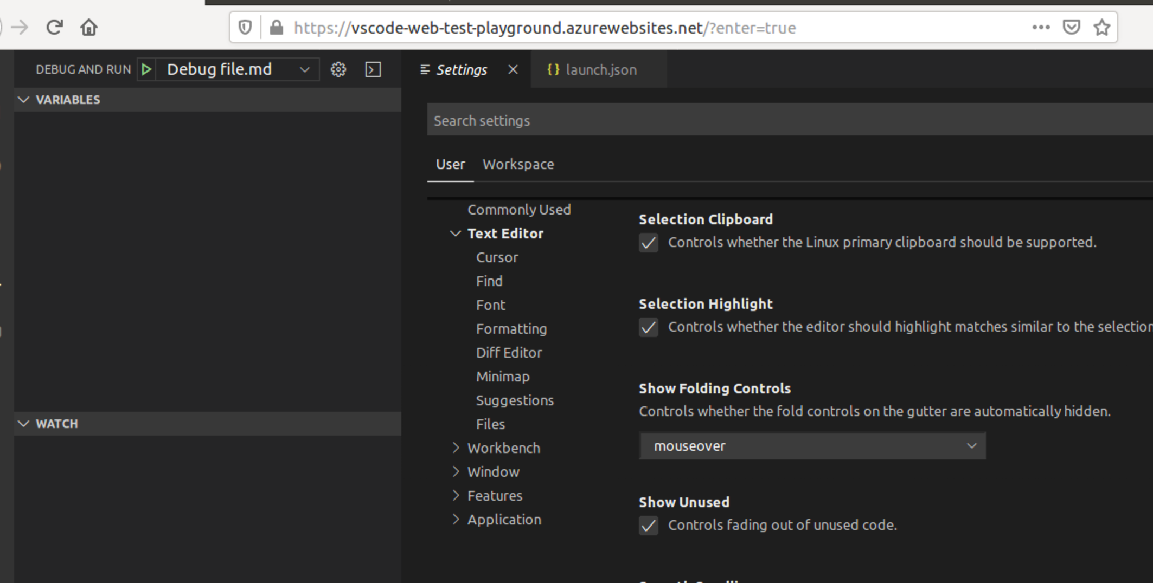The width and height of the screenshot is (1153, 583).
Task: Select Suggestions in the settings tree
Action: pyautogui.click(x=515, y=400)
